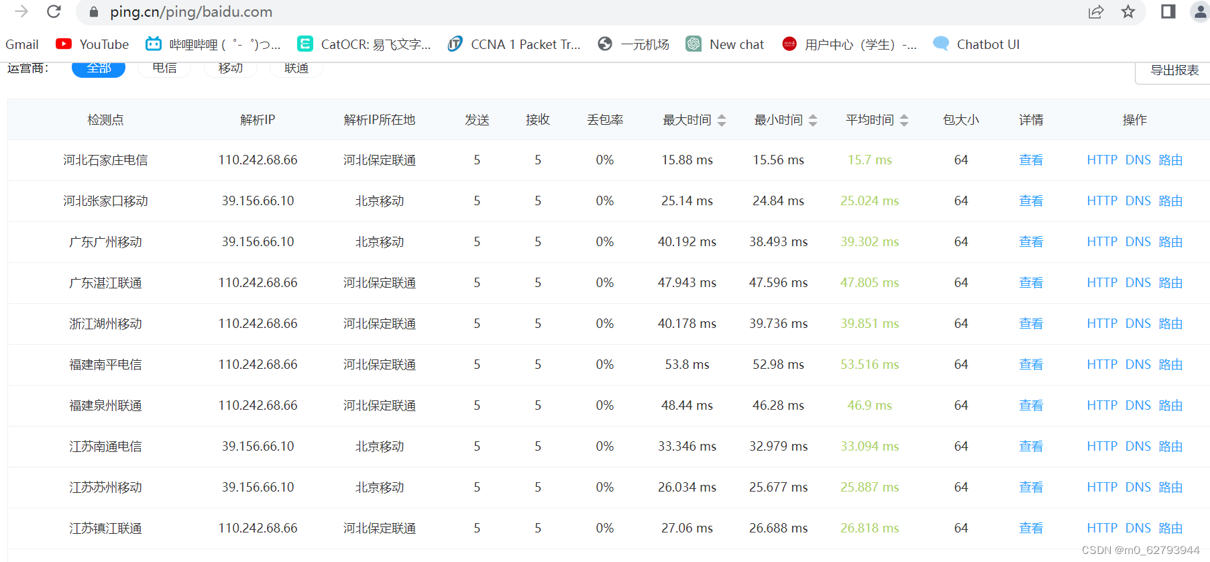
Task: Click DNS for 福建泉州联通 row
Action: tap(1138, 406)
